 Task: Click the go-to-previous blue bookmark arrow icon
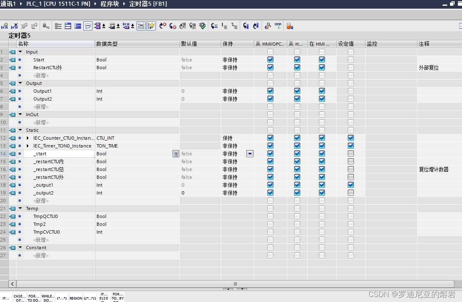[246, 26]
